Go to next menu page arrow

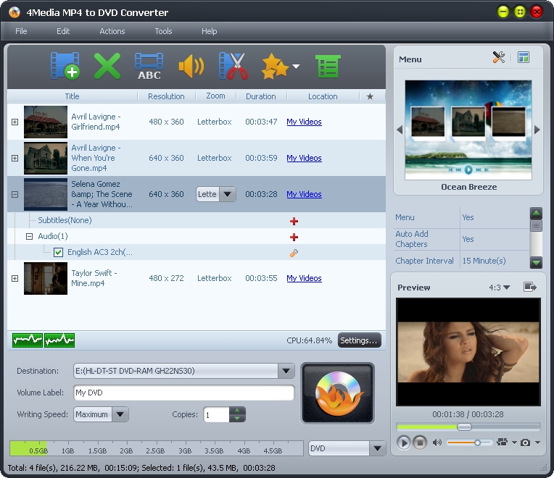click(537, 130)
